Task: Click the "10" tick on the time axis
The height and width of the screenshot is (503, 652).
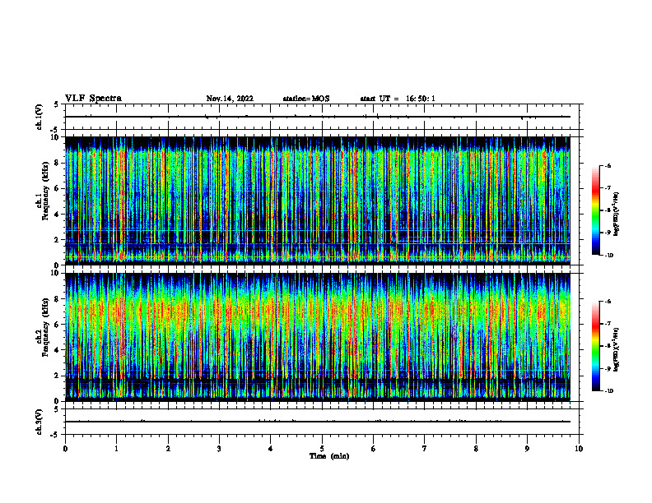Action: 579,449
